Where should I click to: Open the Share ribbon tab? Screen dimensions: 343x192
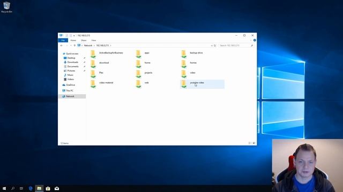click(x=84, y=41)
